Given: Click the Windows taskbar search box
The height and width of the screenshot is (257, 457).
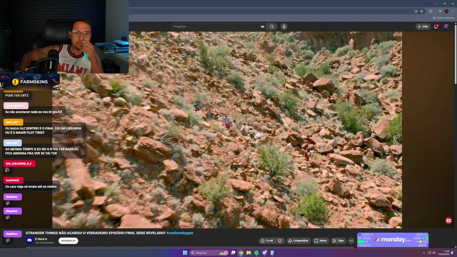Looking at the screenshot, I should 209,253.
